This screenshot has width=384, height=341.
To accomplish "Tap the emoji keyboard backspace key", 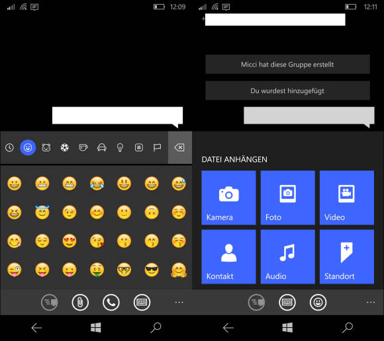I will (180, 147).
